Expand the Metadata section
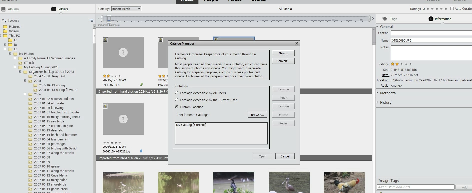 (377, 93)
